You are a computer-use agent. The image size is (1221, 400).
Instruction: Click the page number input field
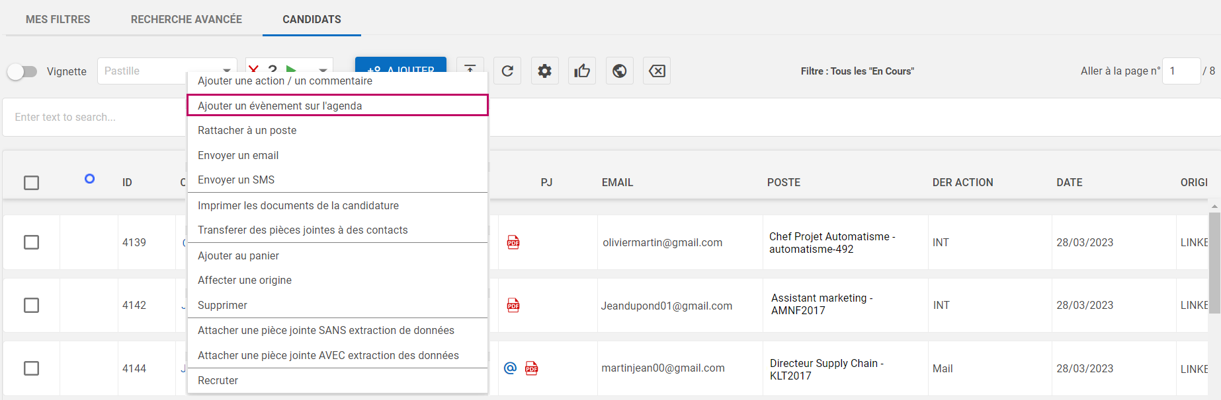(x=1181, y=71)
